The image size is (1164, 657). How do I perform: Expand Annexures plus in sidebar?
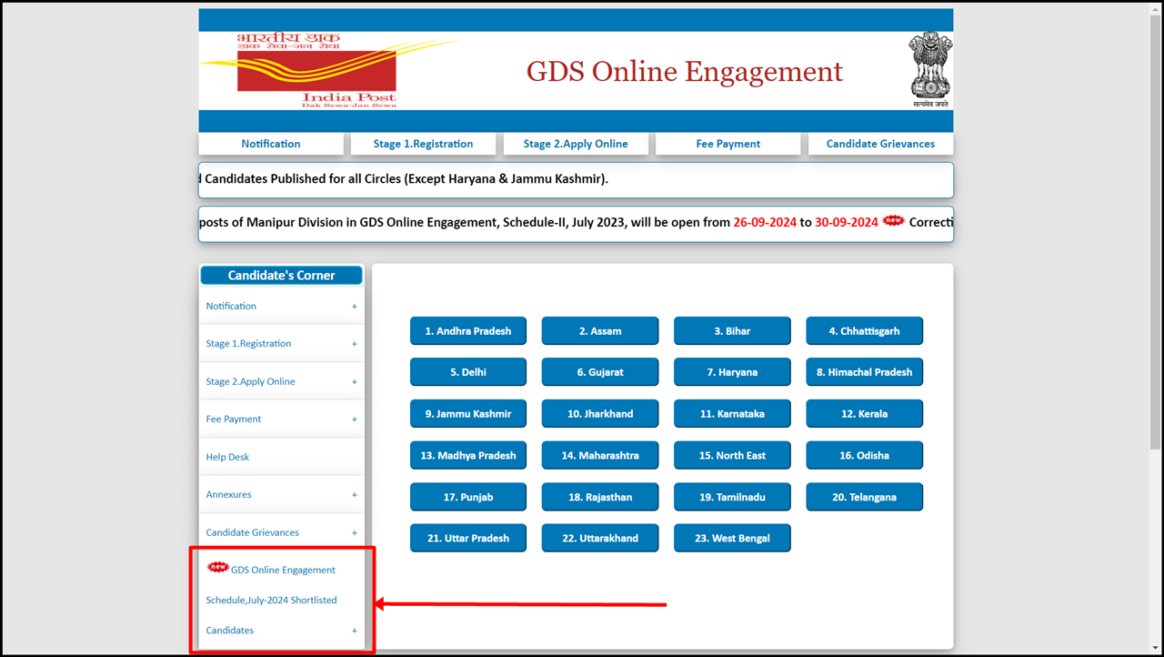click(355, 495)
